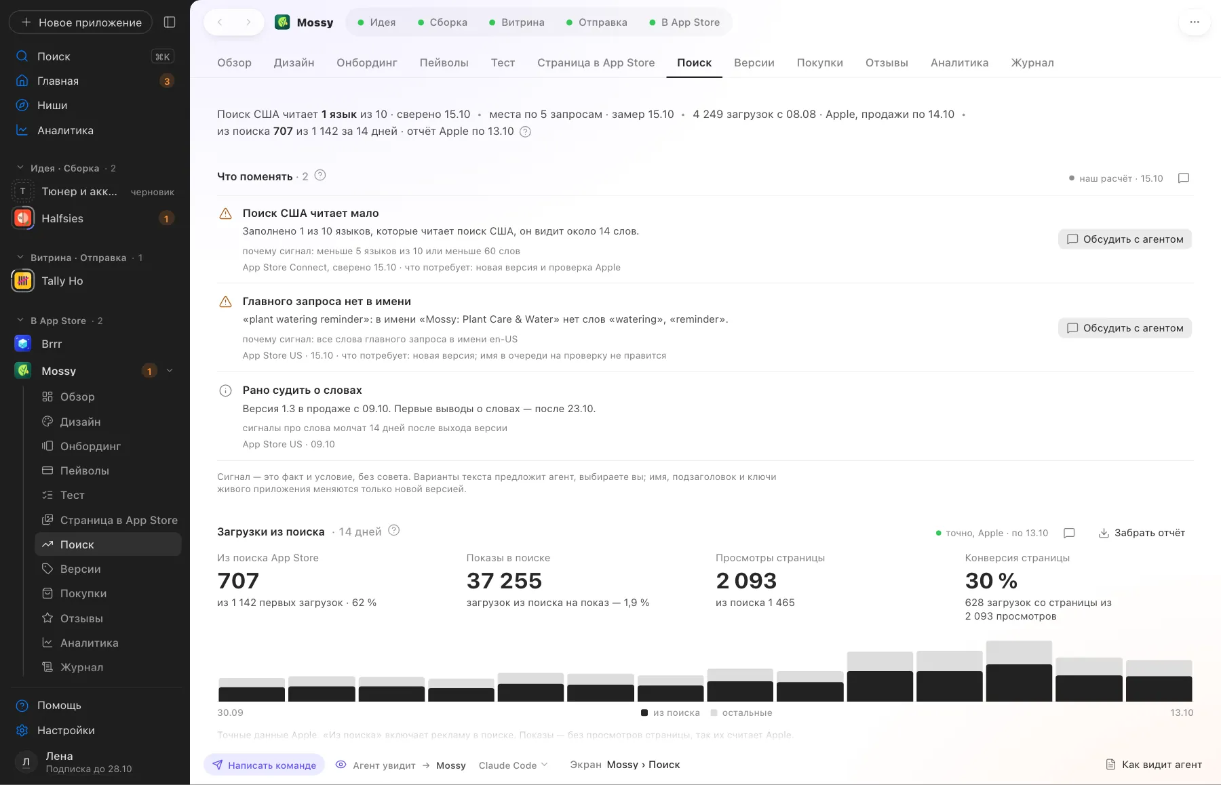This screenshot has height=785, width=1221.
Task: Open the Лена account row
Action: (x=94, y=762)
